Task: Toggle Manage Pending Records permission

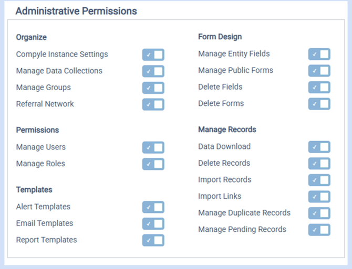Action: [x=319, y=230]
